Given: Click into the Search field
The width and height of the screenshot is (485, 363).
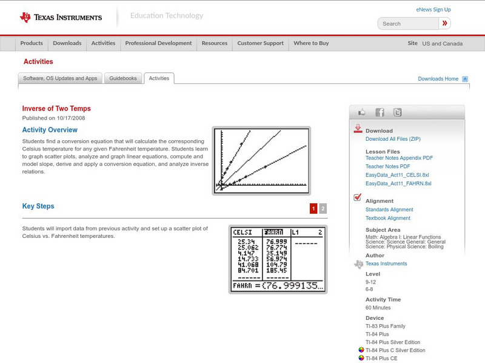Looking at the screenshot, I should 408,24.
